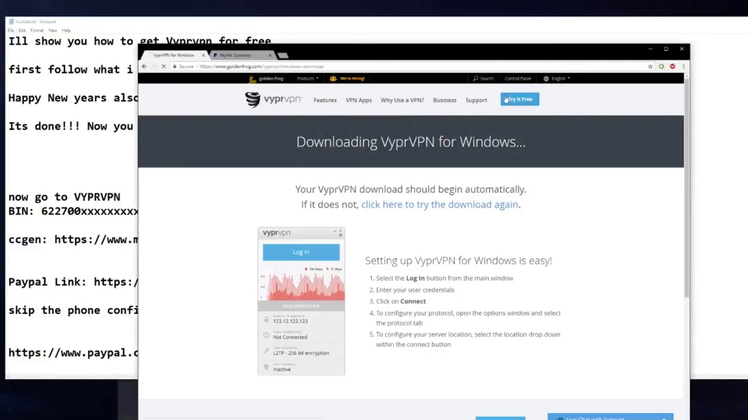
Task: Click the 'Its done!!!' line in Notepad
Action: point(71,127)
